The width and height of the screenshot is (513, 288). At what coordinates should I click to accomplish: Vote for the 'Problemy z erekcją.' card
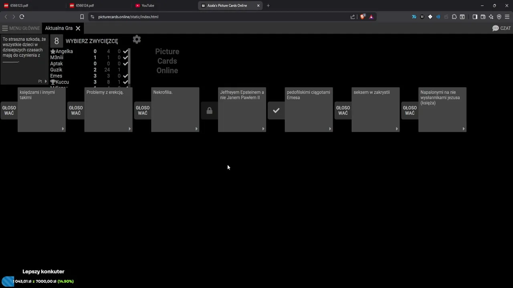pyautogui.click(x=76, y=111)
